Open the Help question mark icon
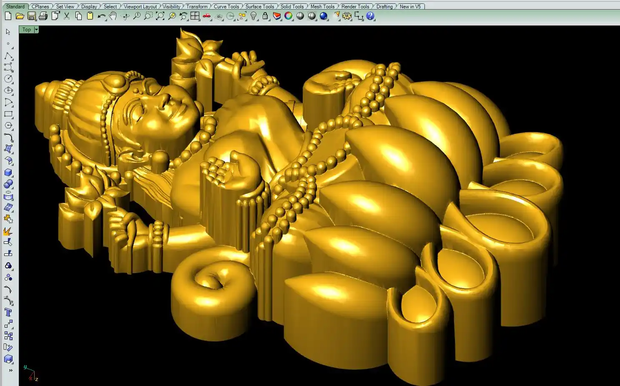The height and width of the screenshot is (386, 620). (x=370, y=16)
